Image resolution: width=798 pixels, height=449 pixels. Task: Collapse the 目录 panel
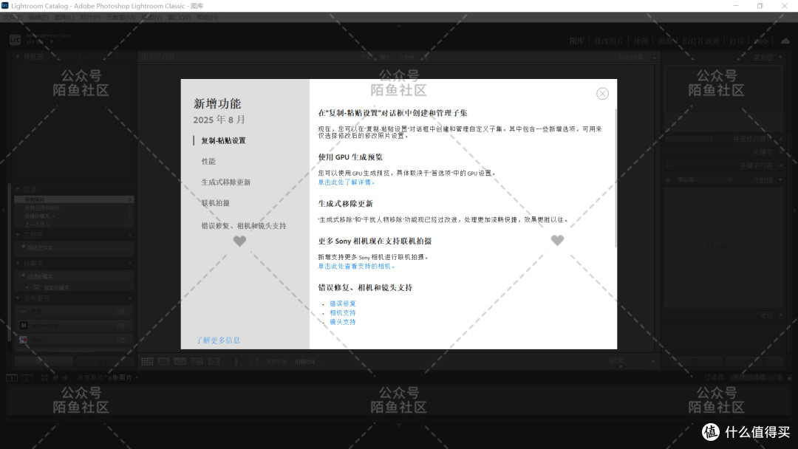[17, 188]
